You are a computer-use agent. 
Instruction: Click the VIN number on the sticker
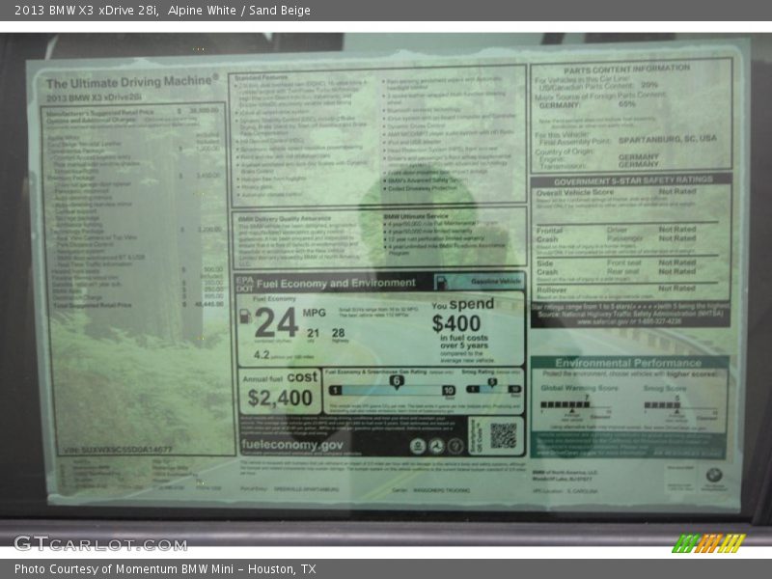pyautogui.click(x=118, y=450)
